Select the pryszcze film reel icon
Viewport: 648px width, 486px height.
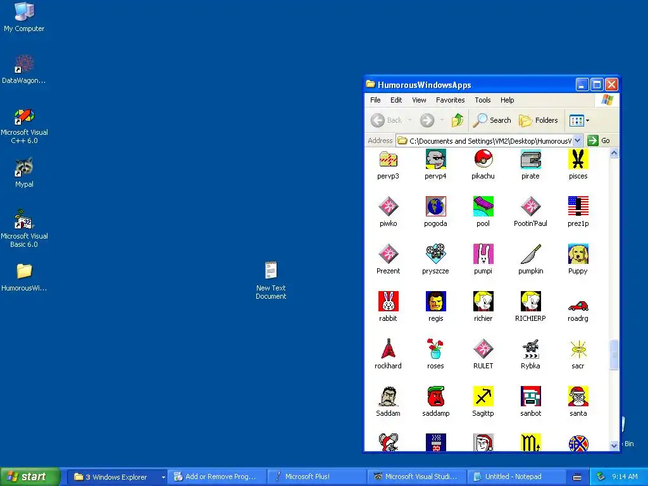435,254
